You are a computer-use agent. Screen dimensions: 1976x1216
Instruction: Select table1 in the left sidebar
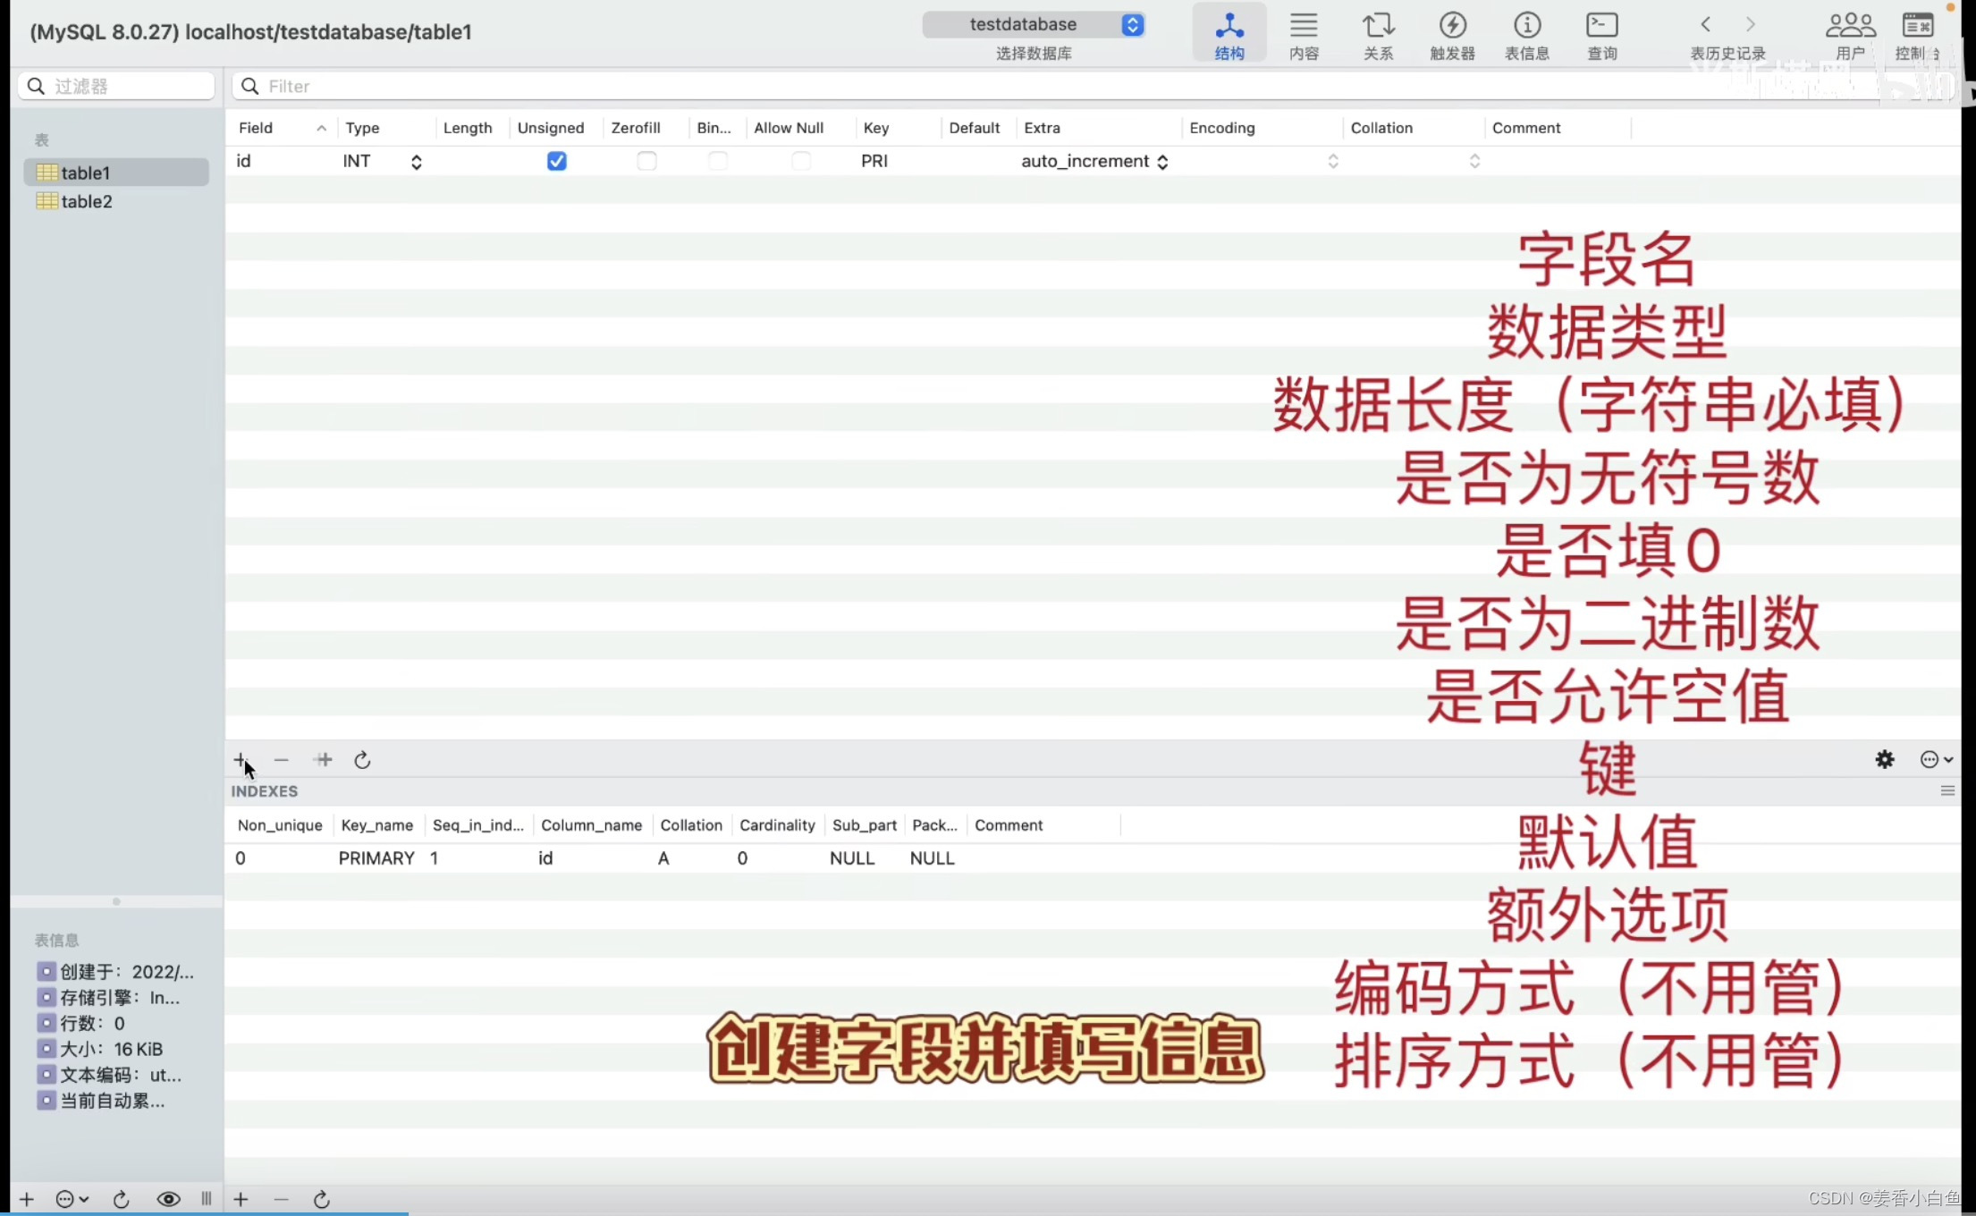[x=85, y=172]
